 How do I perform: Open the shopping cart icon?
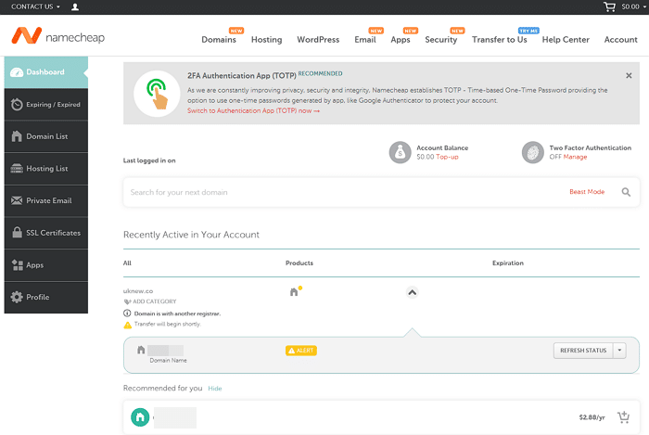point(609,6)
